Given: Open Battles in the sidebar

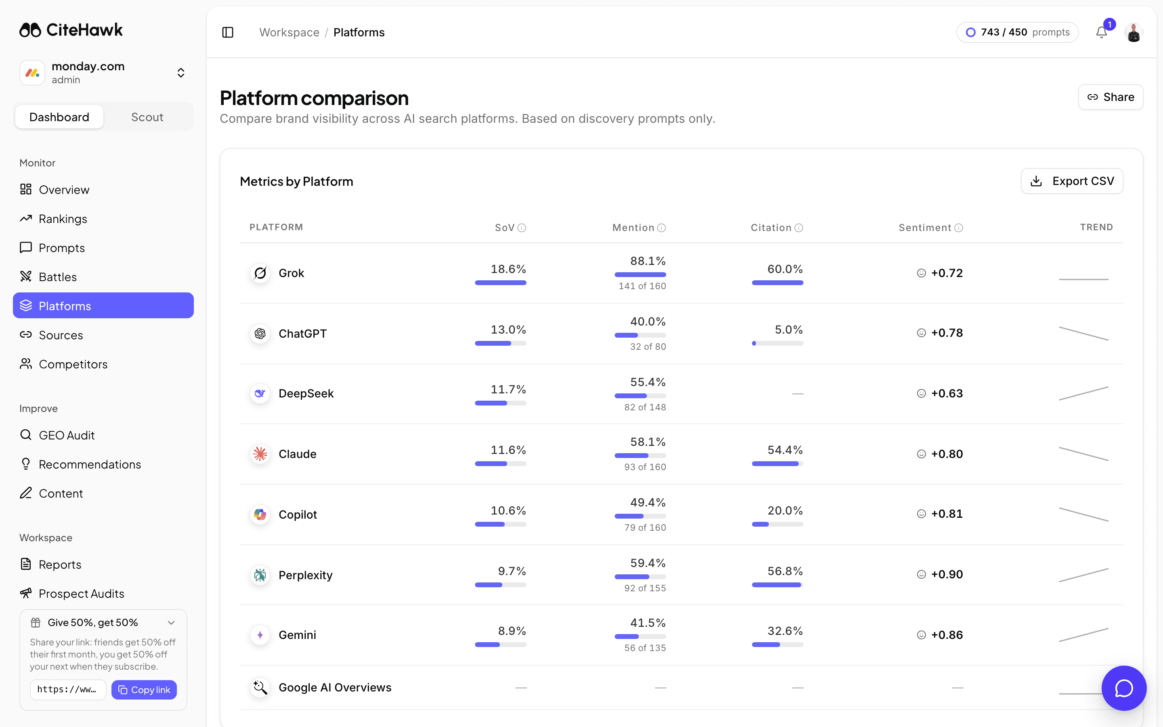Looking at the screenshot, I should click(103, 277).
